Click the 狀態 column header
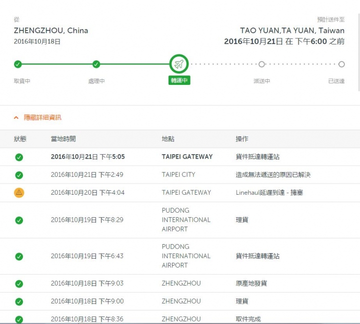Image resolution: width=360 pixels, height=324 pixels. tap(20, 139)
